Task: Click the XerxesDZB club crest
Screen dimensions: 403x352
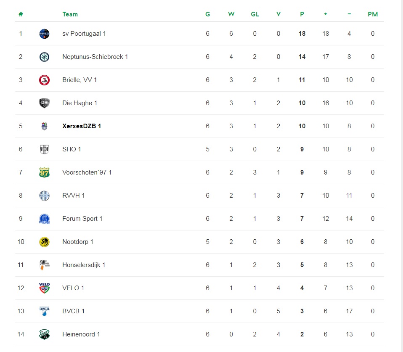Action: [44, 126]
